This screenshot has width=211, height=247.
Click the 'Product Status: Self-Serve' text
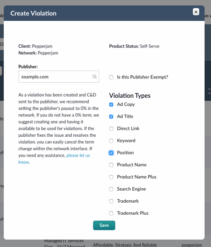coord(134,46)
